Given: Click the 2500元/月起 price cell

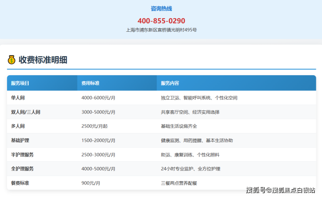Looking at the screenshot, I should (x=94, y=126).
